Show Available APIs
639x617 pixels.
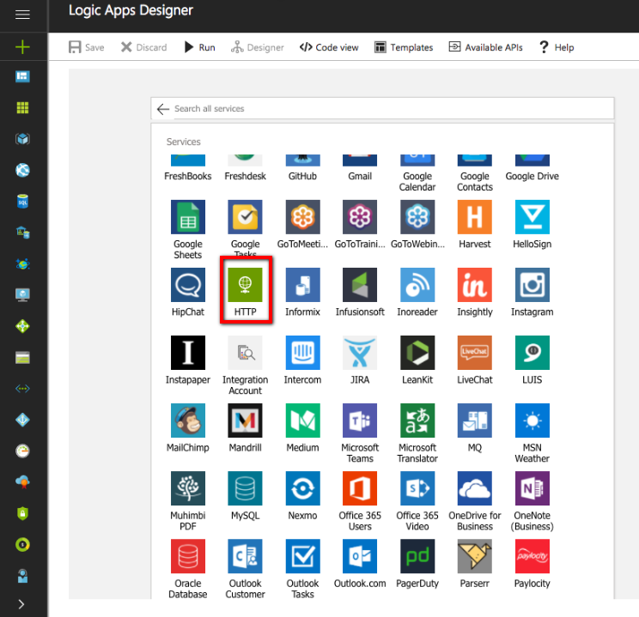pos(486,47)
